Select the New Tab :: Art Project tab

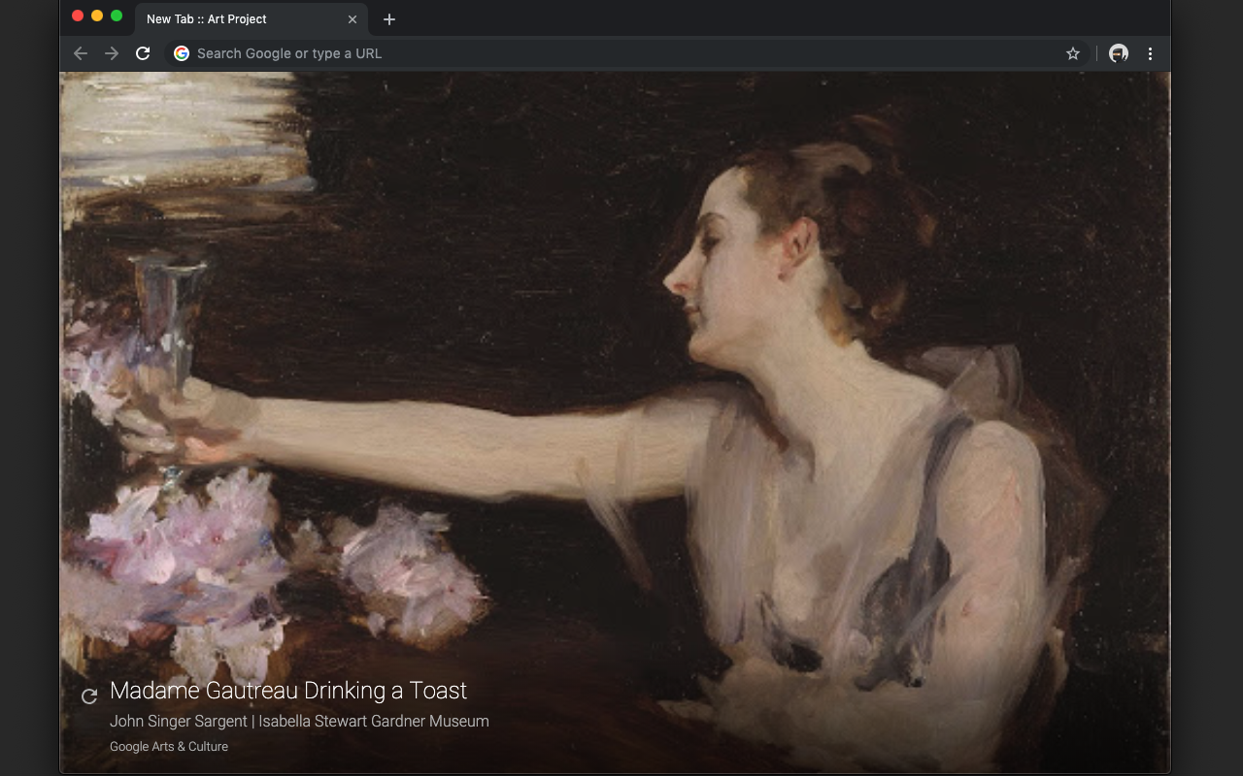pos(251,19)
